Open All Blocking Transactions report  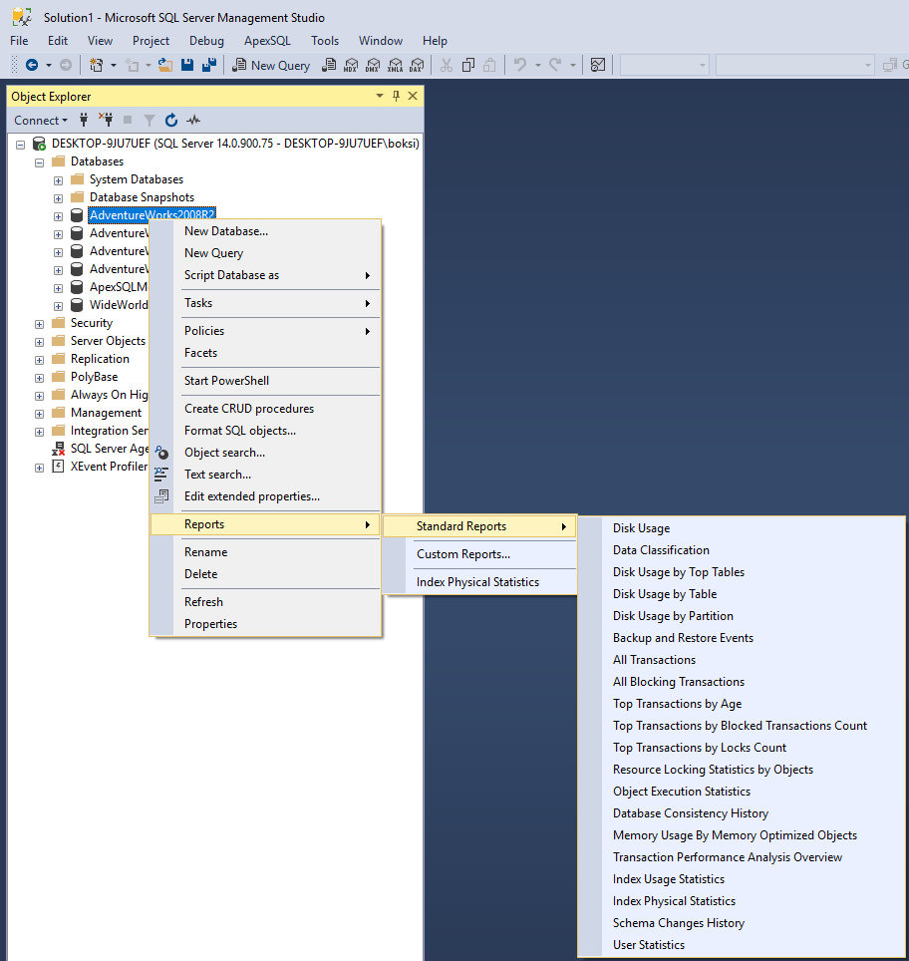tap(742, 682)
